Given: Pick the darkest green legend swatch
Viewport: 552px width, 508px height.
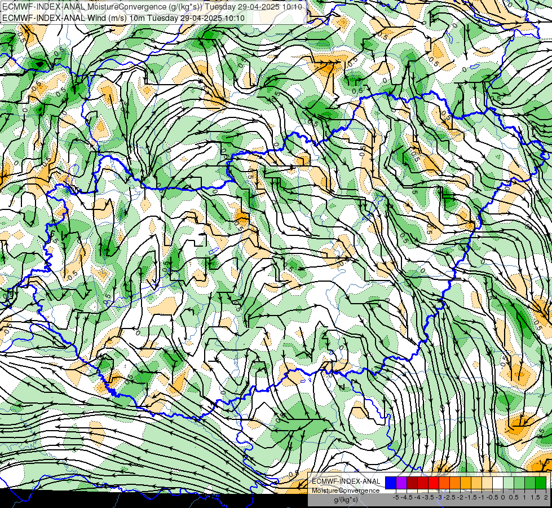Looking at the screenshot, I should coord(541,483).
